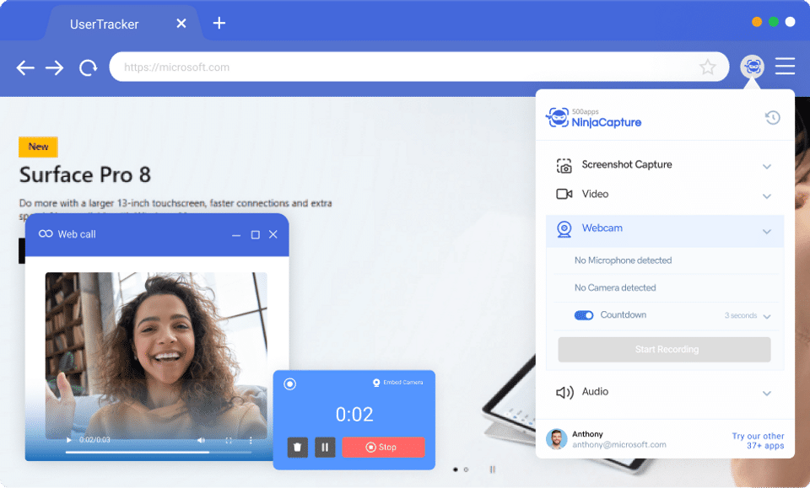This screenshot has width=810, height=488.
Task: Click No Microphone detected text
Action: pyautogui.click(x=623, y=260)
